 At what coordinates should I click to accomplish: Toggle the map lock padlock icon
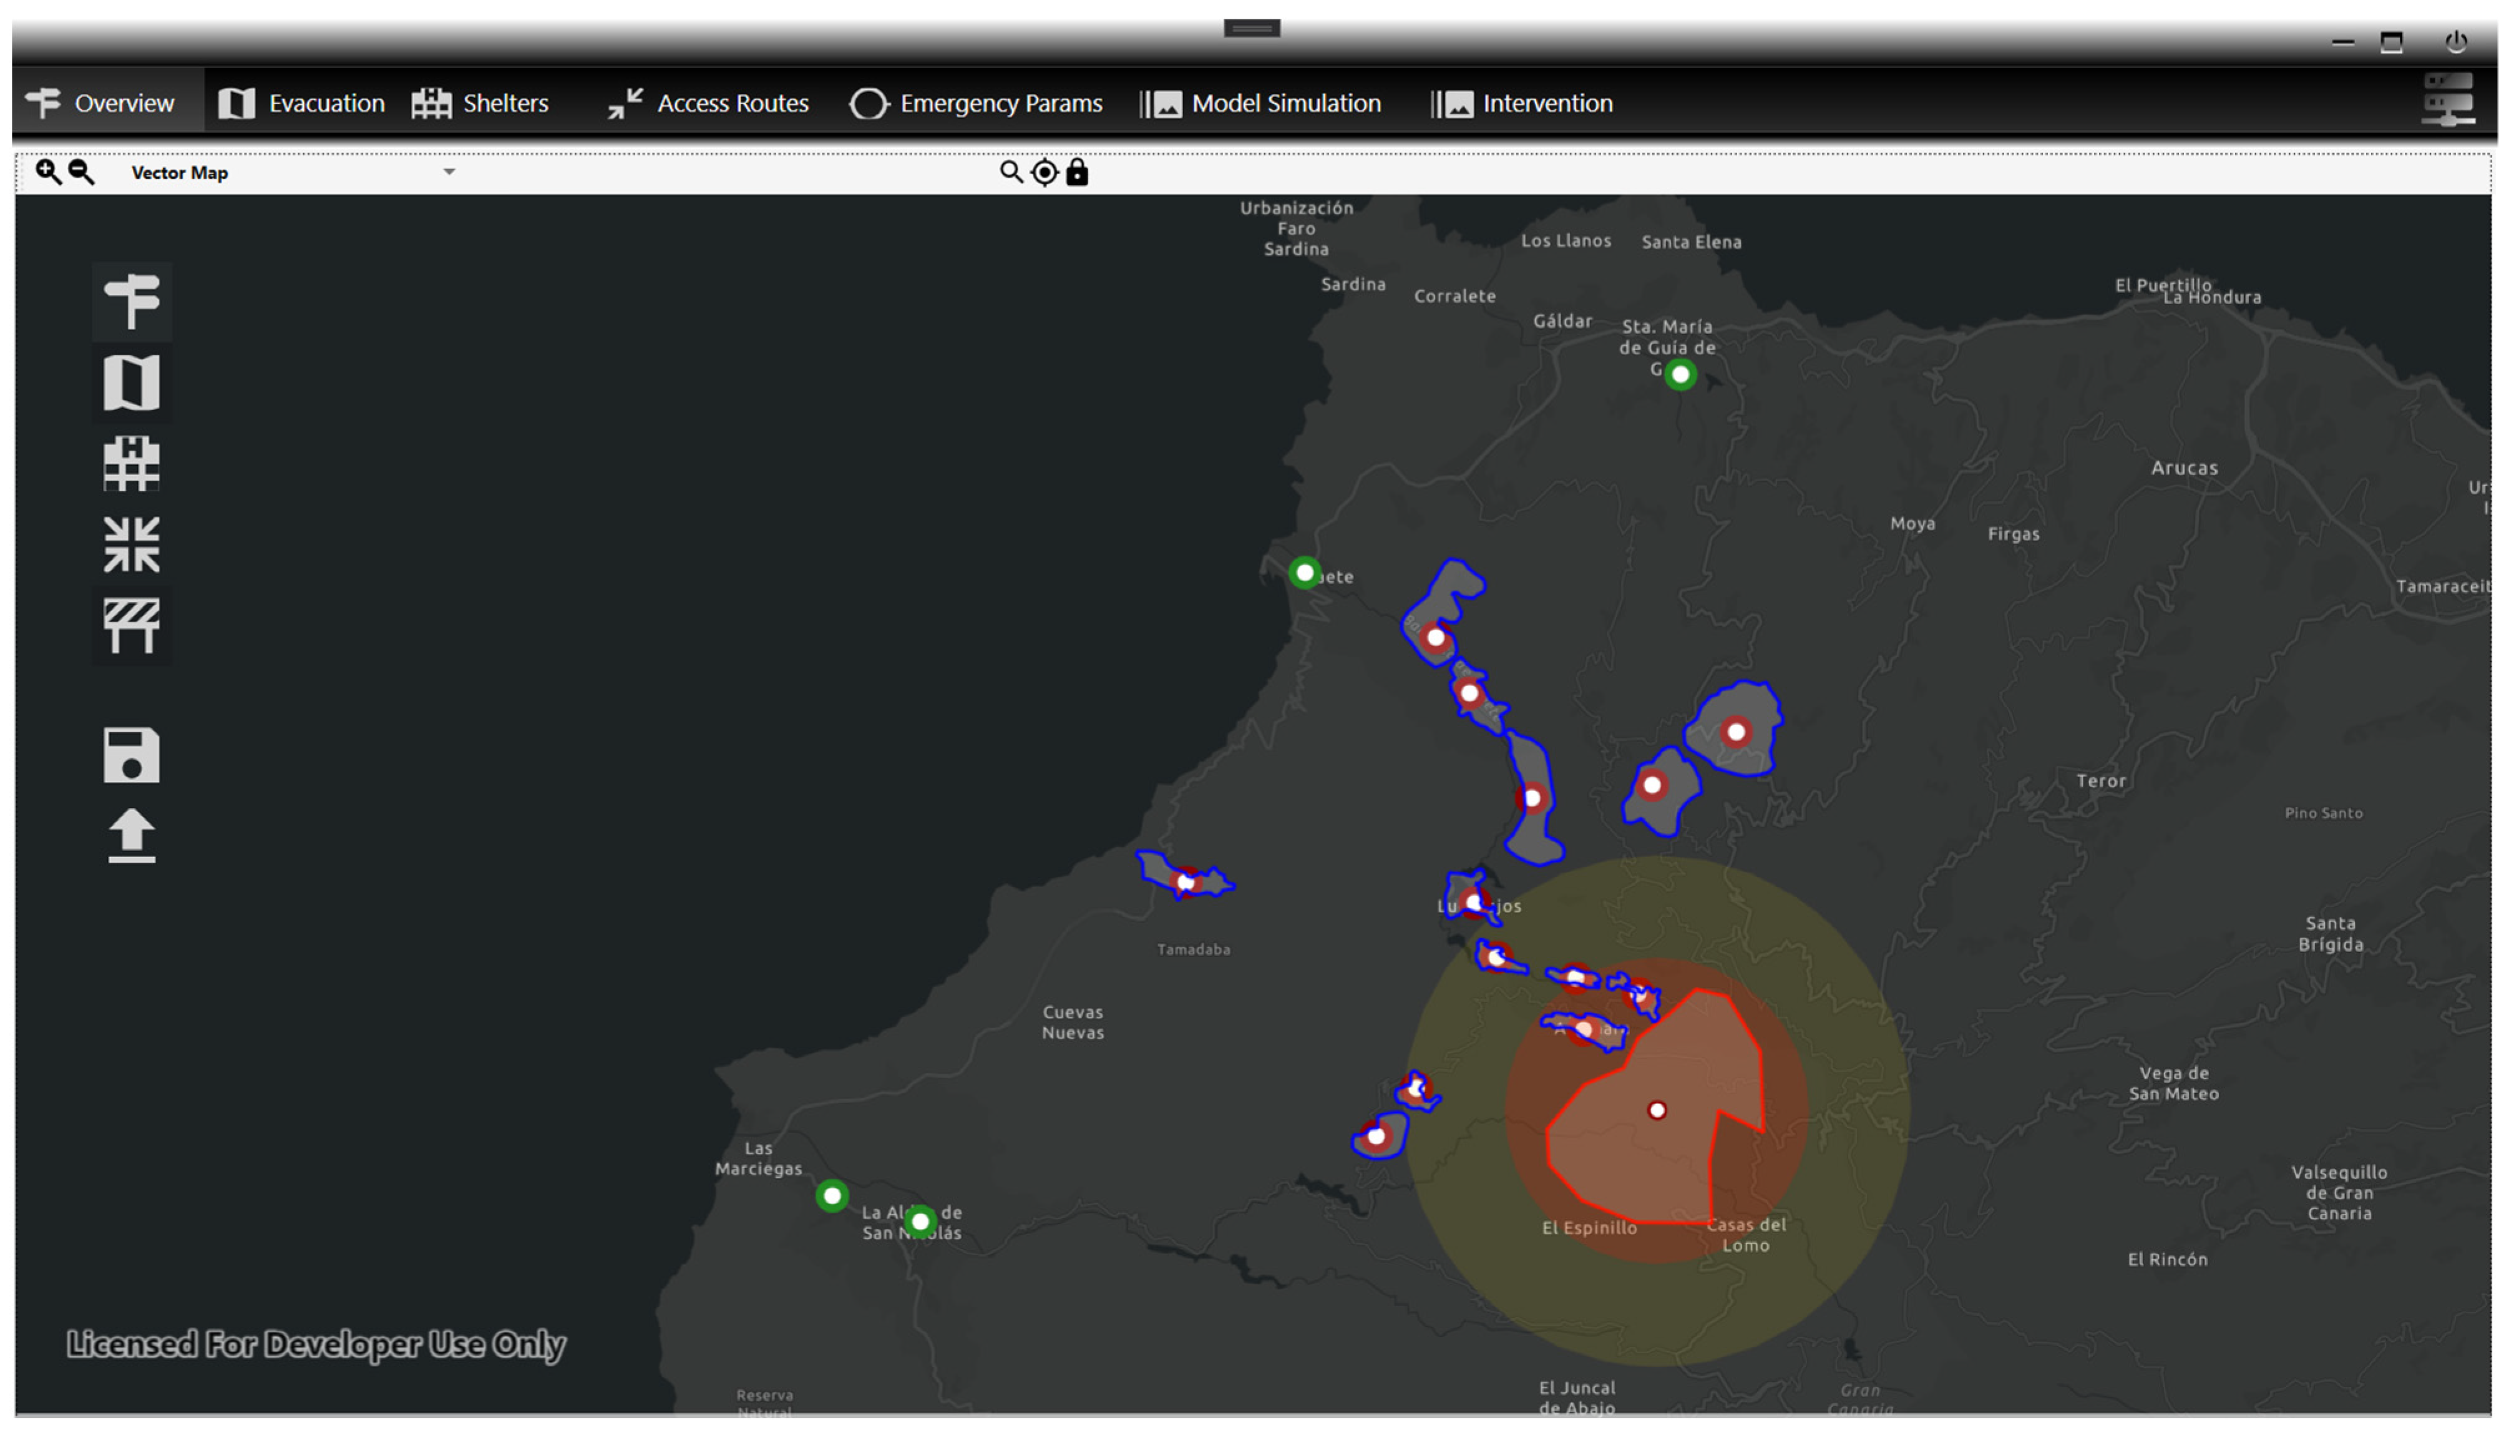tap(1077, 172)
